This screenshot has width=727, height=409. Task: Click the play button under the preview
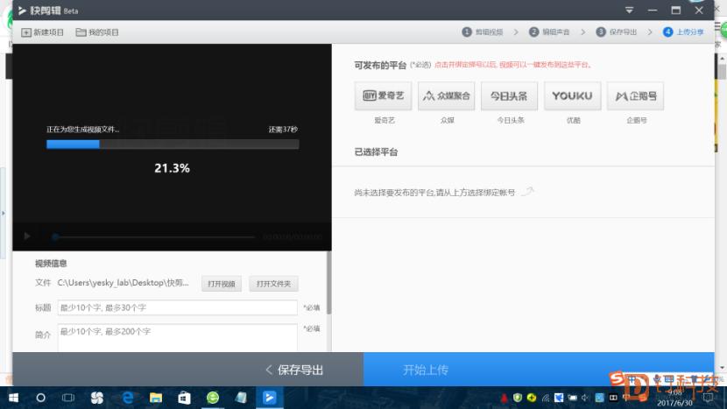tap(27, 236)
